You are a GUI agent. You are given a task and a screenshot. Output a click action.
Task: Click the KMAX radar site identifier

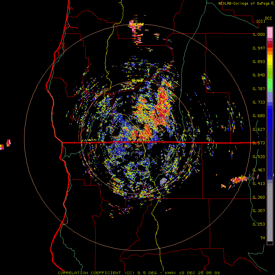(x=171, y=273)
